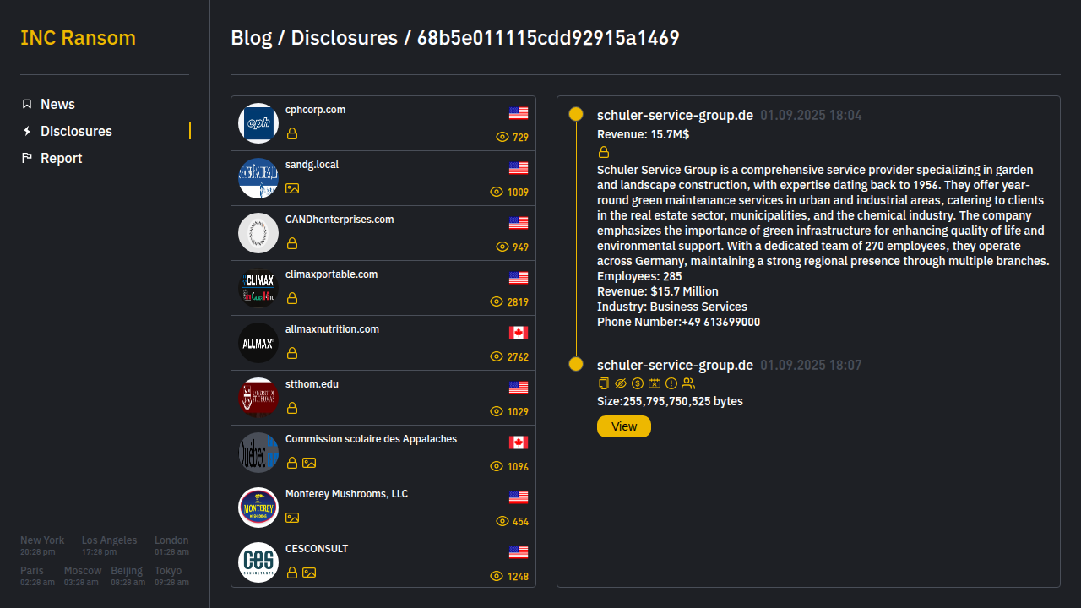Click the eye views icon showing 2762
This screenshot has width=1081, height=608.
[497, 356]
